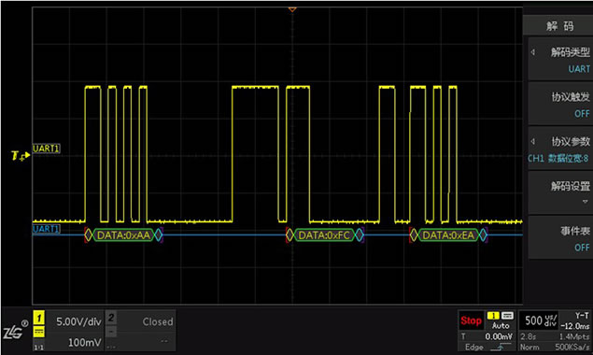Click the trigger source 1 badge
This screenshot has height=355, width=593.
pos(493,316)
